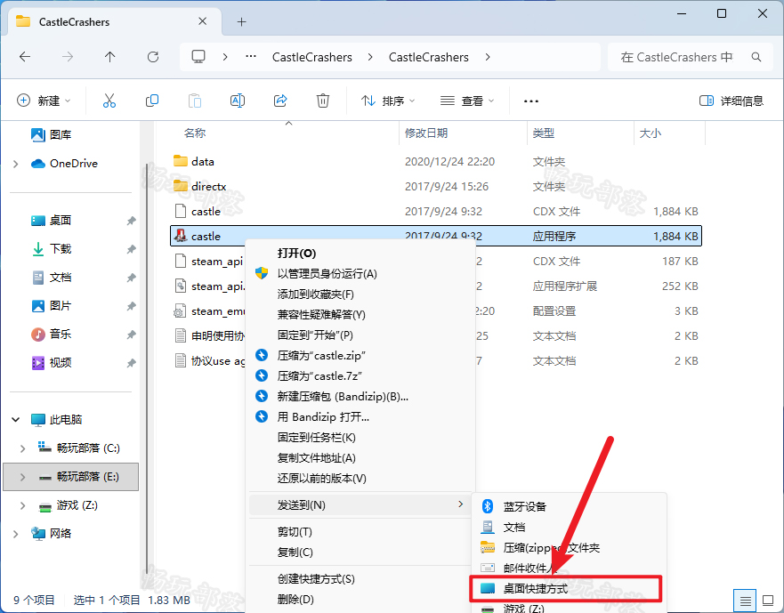Click the Delete trash can icon
Viewport: 784px width, 613px height.
(323, 101)
